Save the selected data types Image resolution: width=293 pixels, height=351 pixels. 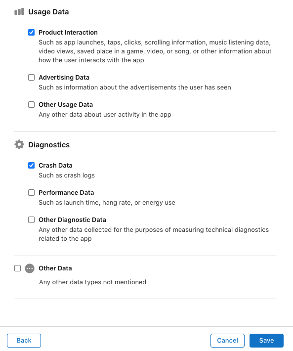click(266, 341)
